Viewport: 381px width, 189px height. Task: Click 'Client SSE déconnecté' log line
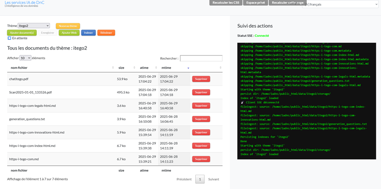[x=260, y=103]
